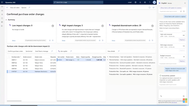Toggle the select-all purchase orders checkbox

(9, 57)
